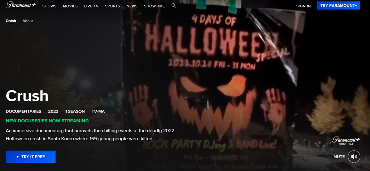The width and height of the screenshot is (370, 171).
Task: Click TRY PARAMOUNT+ button
Action: pos(339,5)
